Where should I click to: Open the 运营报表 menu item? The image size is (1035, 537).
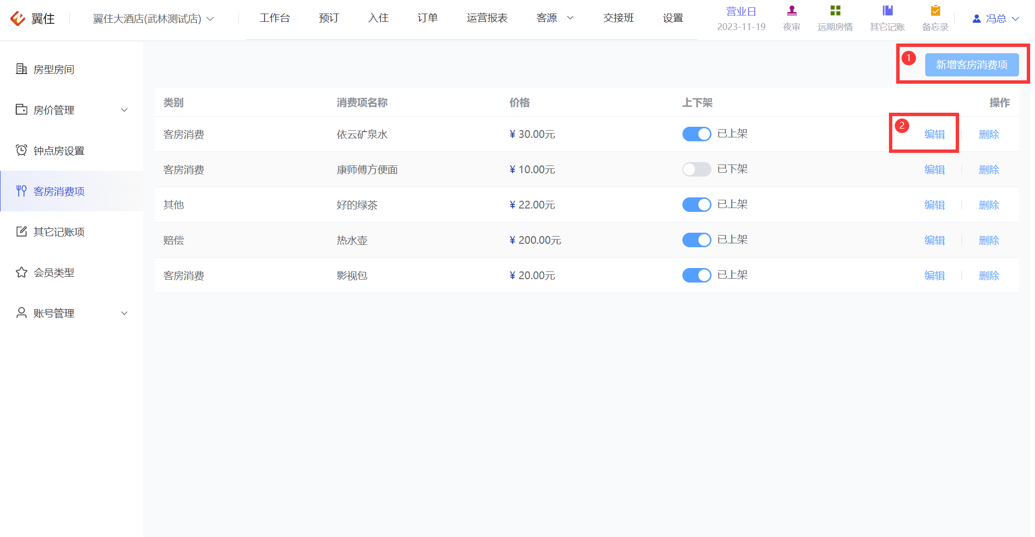pyautogui.click(x=487, y=18)
